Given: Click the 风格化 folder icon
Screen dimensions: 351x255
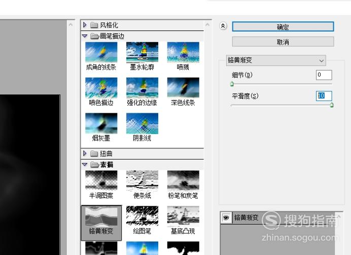Looking at the screenshot, I should coord(94,25).
